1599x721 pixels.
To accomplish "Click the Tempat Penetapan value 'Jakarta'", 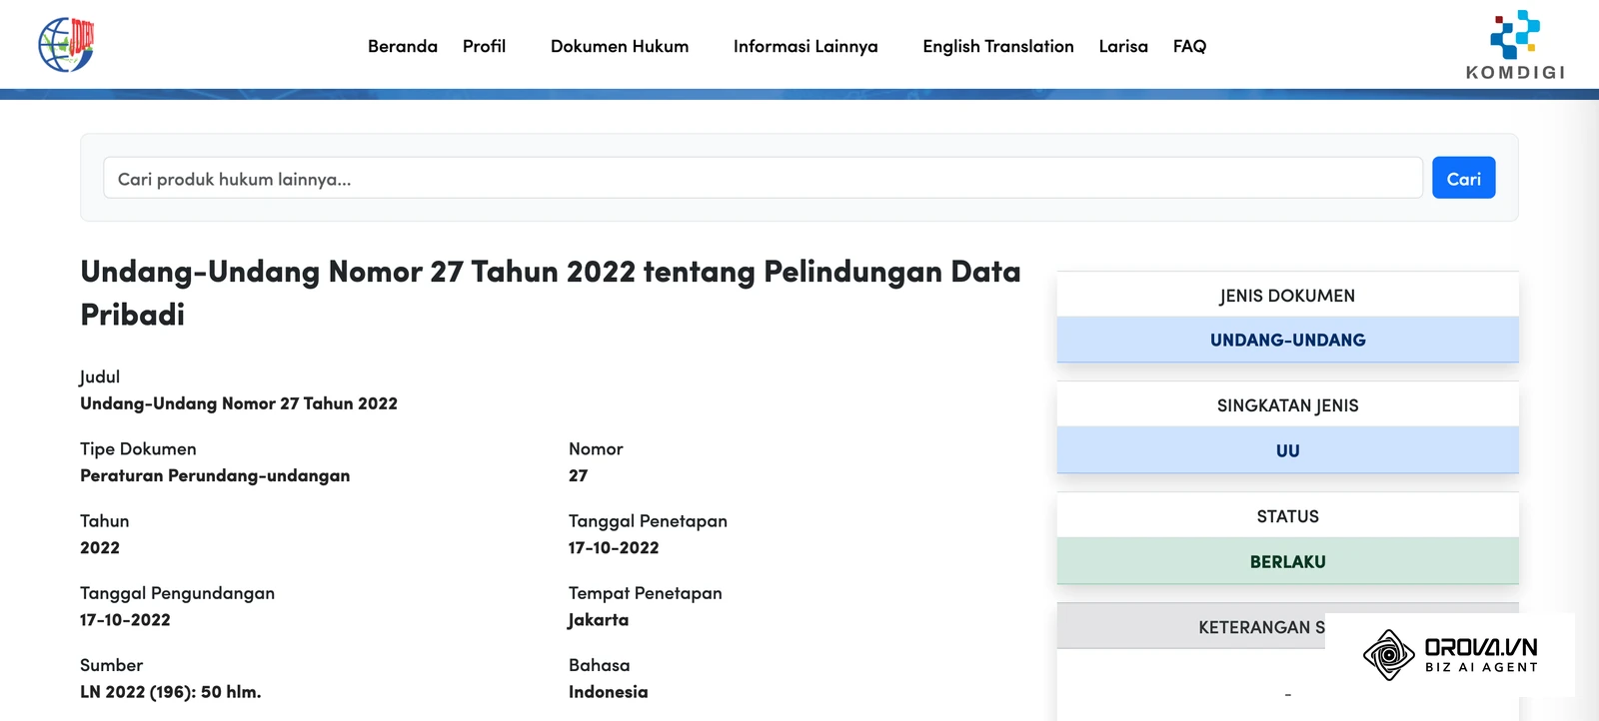I will pyautogui.click(x=599, y=619).
